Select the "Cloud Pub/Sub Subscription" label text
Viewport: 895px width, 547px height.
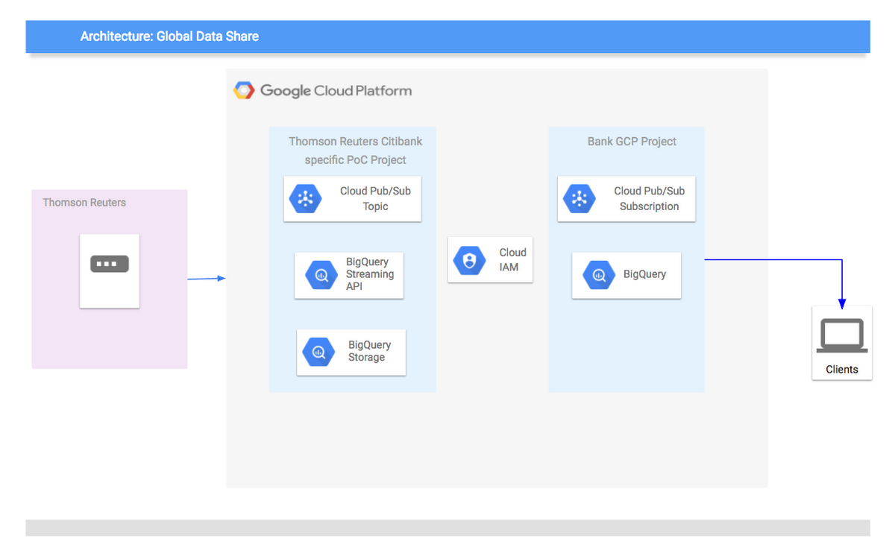pos(649,198)
